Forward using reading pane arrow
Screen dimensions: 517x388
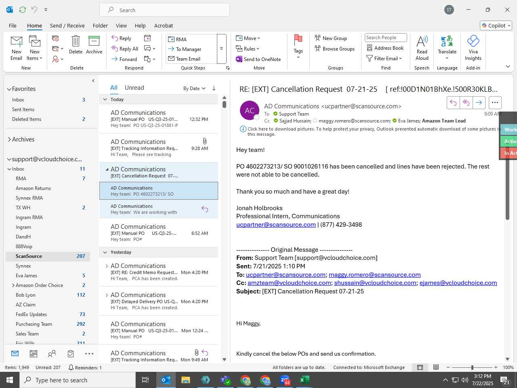coord(479,103)
